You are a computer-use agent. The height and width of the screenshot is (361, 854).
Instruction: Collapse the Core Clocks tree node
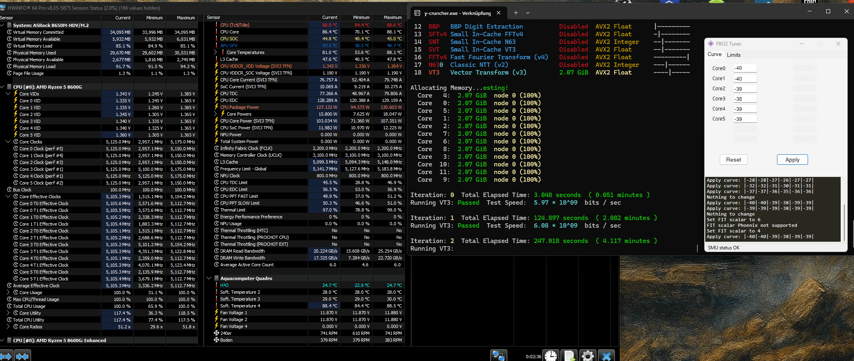click(x=8, y=141)
